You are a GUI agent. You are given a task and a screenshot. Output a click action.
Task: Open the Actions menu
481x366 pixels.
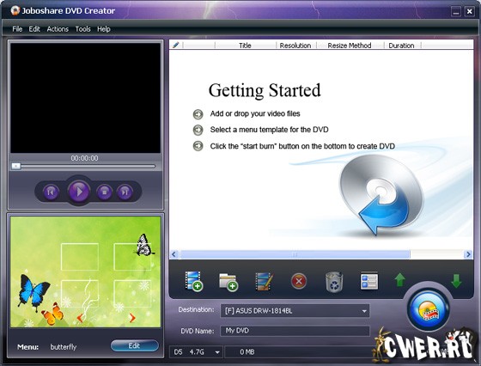pyautogui.click(x=58, y=29)
